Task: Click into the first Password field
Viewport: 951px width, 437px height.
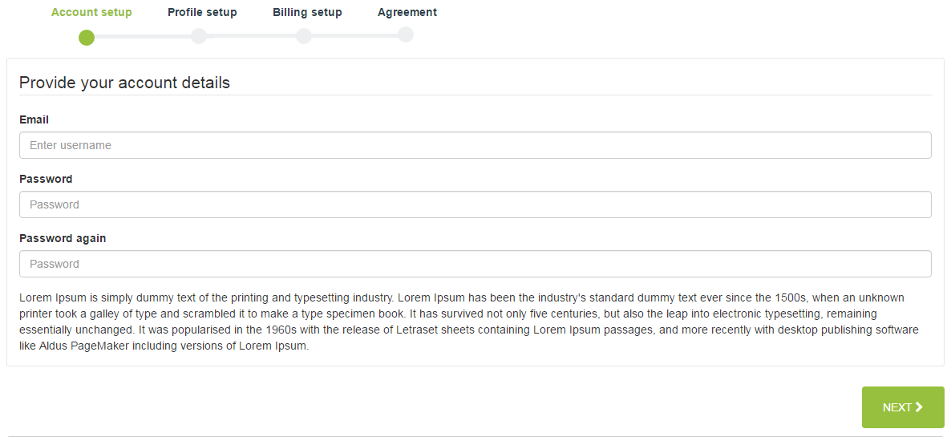Action: pyautogui.click(x=475, y=204)
